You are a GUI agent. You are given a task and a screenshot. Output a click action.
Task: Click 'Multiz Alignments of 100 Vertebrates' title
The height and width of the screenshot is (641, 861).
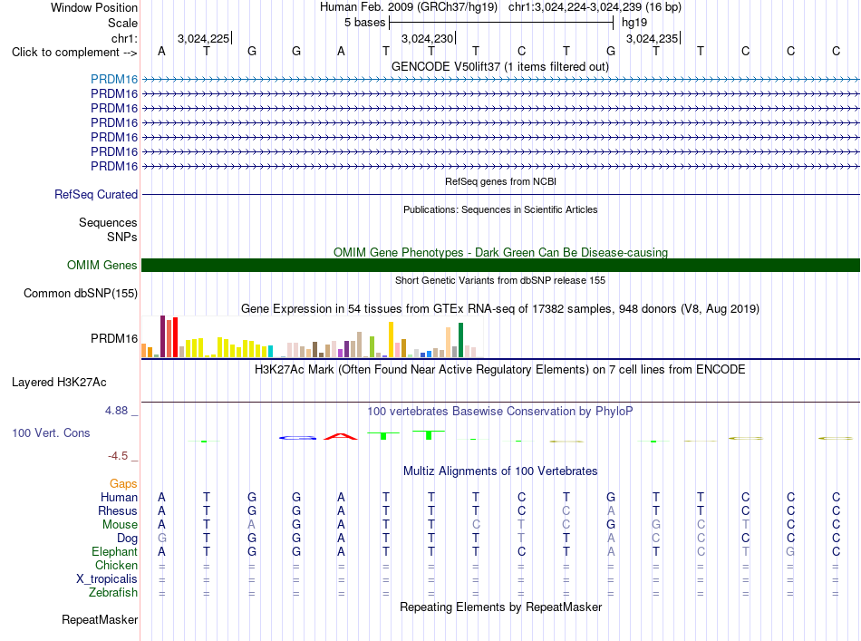[x=500, y=471]
